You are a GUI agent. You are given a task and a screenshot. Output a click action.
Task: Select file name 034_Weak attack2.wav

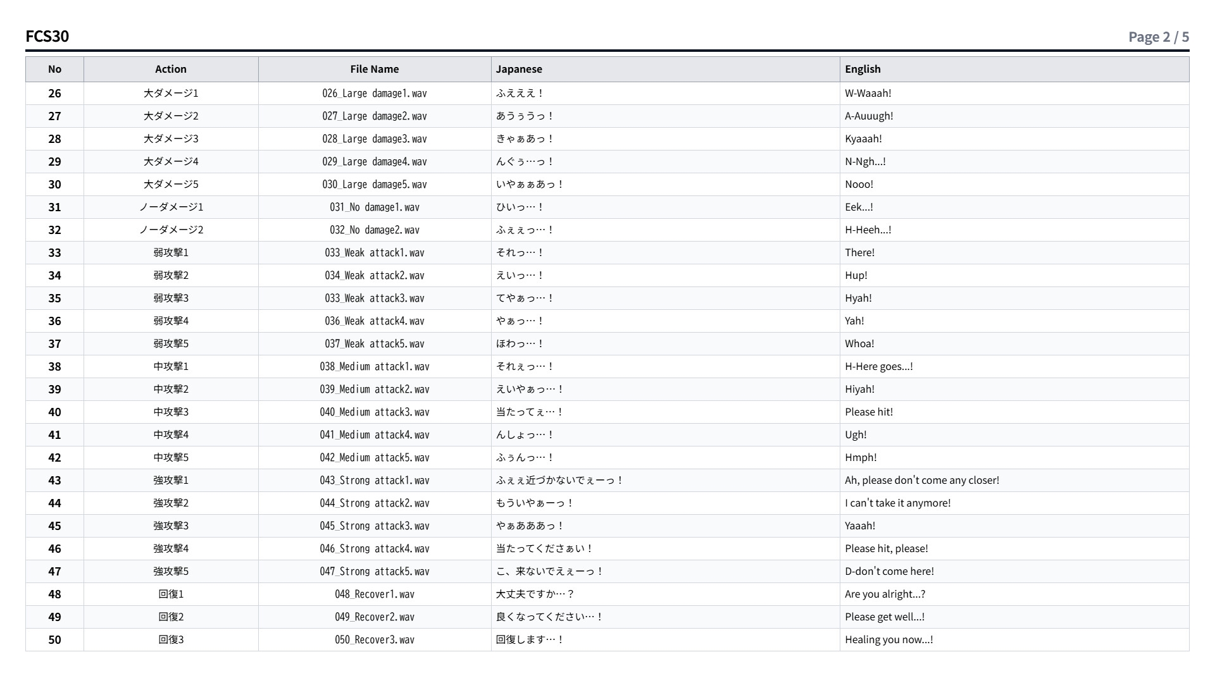375,275
